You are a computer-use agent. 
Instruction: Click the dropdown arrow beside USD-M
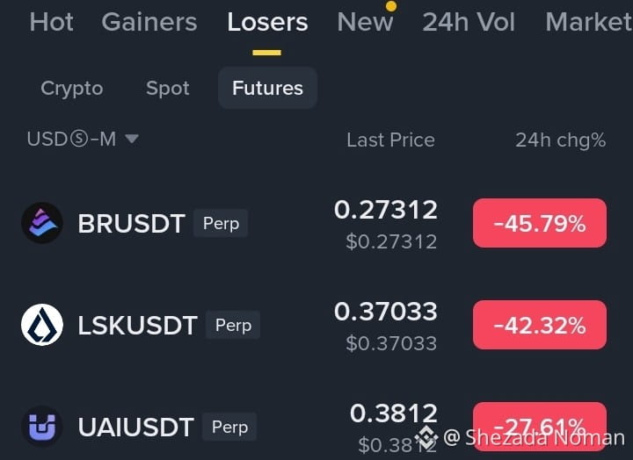click(132, 139)
